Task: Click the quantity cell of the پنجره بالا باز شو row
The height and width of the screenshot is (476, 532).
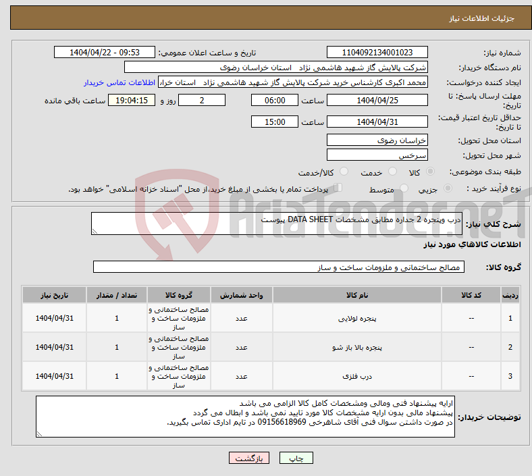Action: coord(117,347)
